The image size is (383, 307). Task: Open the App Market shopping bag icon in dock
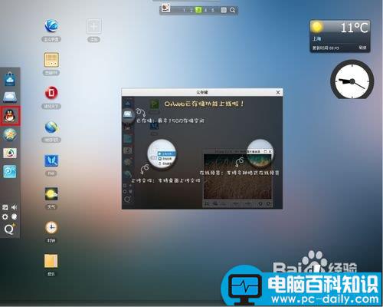pos(10,79)
